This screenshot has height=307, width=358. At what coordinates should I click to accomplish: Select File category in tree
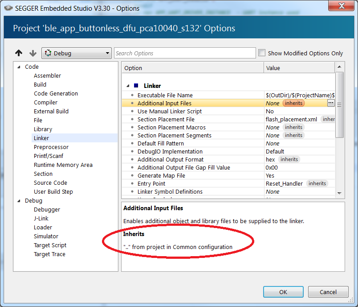[x=38, y=120]
